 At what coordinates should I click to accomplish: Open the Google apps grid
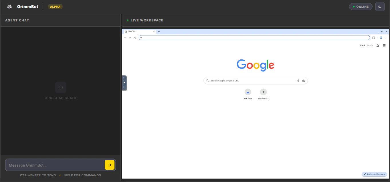(x=384, y=45)
